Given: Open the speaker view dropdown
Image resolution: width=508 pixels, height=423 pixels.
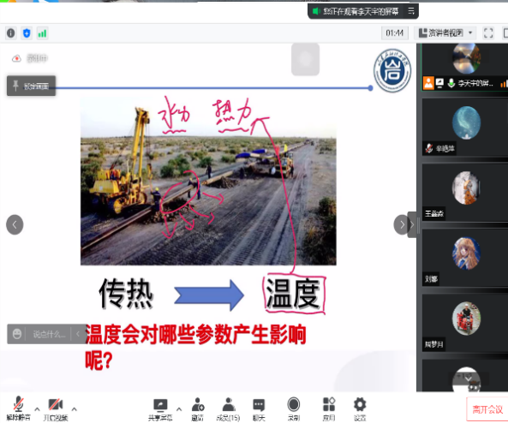Looking at the screenshot, I should click(x=445, y=33).
